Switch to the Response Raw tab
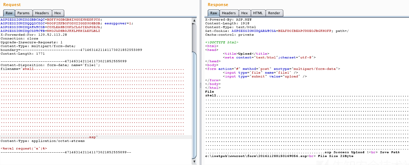 tap(214, 13)
